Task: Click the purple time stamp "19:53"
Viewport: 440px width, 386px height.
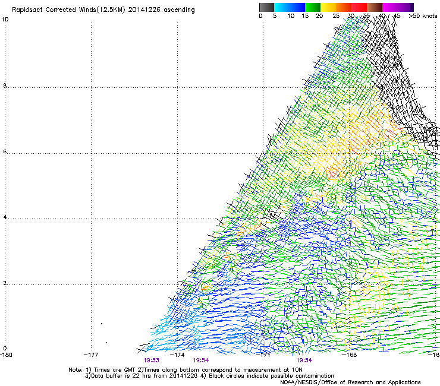Action: pyautogui.click(x=151, y=360)
